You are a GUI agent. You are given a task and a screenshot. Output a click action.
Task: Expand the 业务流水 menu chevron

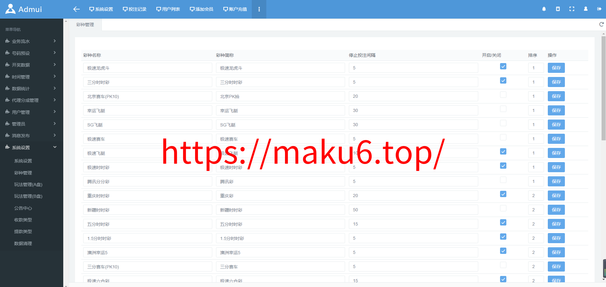click(55, 41)
